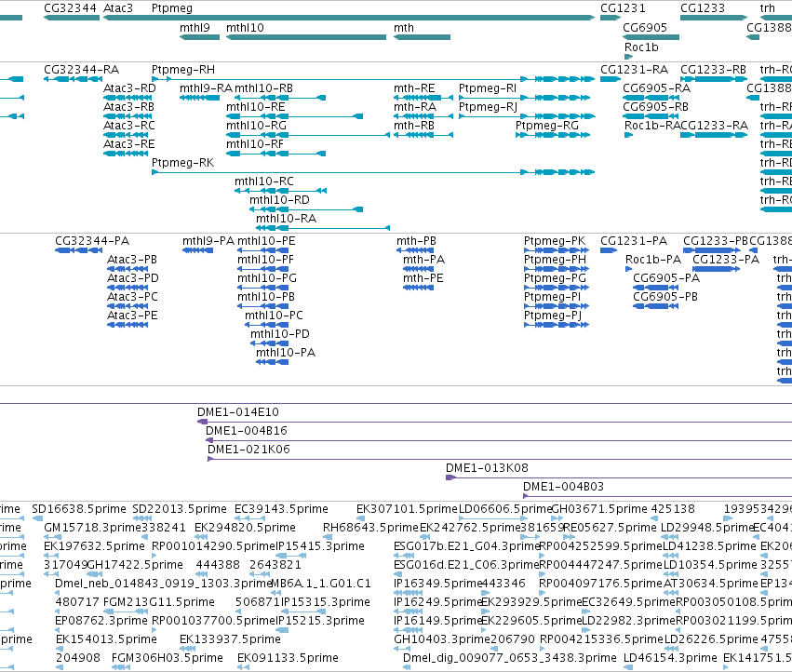Screen dimensions: 792x672
Task: Click transcript Ptpmeg-RJ
Action: 488,108
